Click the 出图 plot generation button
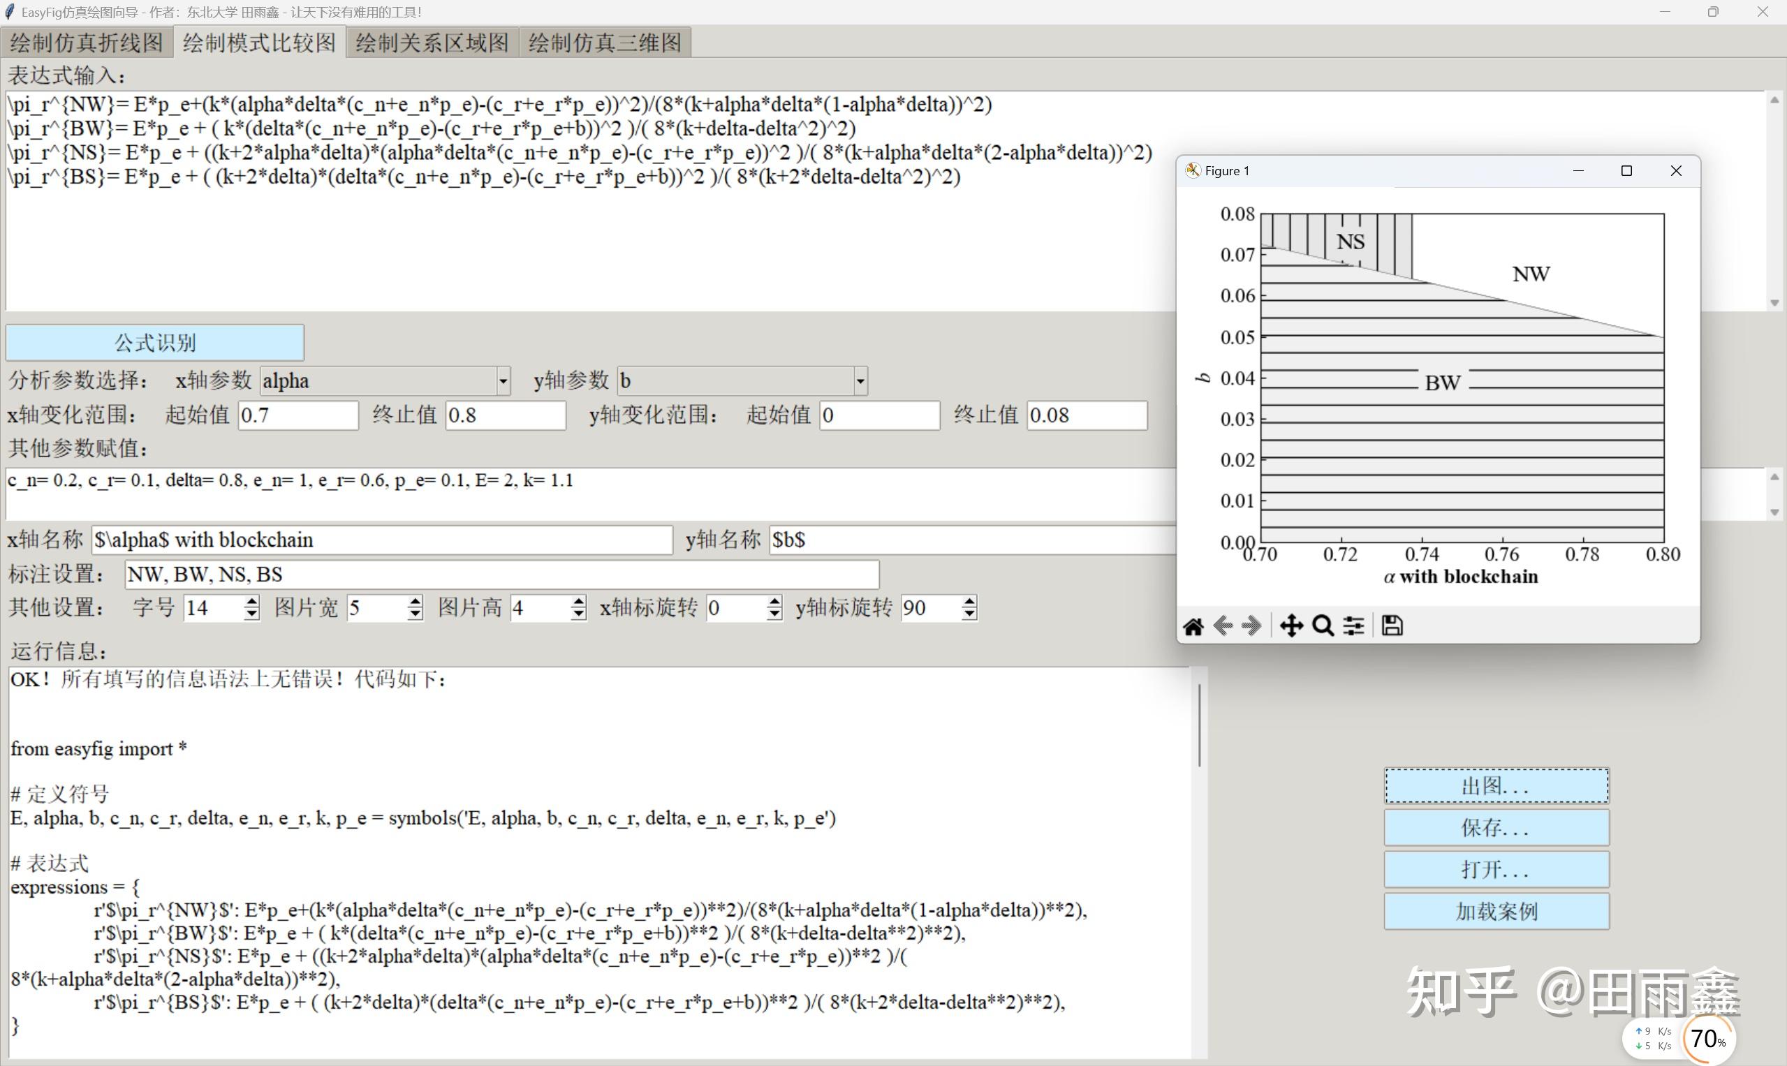Image resolution: width=1787 pixels, height=1066 pixels. (1496, 785)
